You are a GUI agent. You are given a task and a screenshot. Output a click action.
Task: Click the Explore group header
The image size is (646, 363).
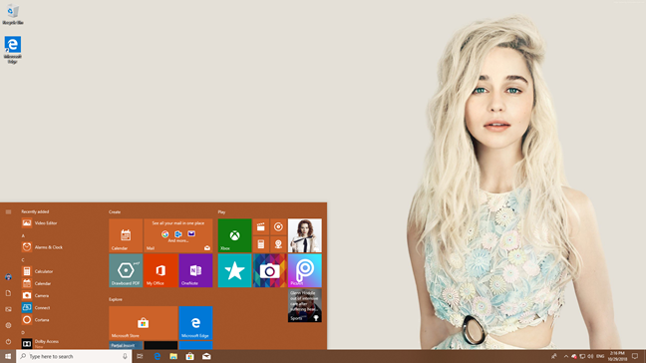point(116,299)
